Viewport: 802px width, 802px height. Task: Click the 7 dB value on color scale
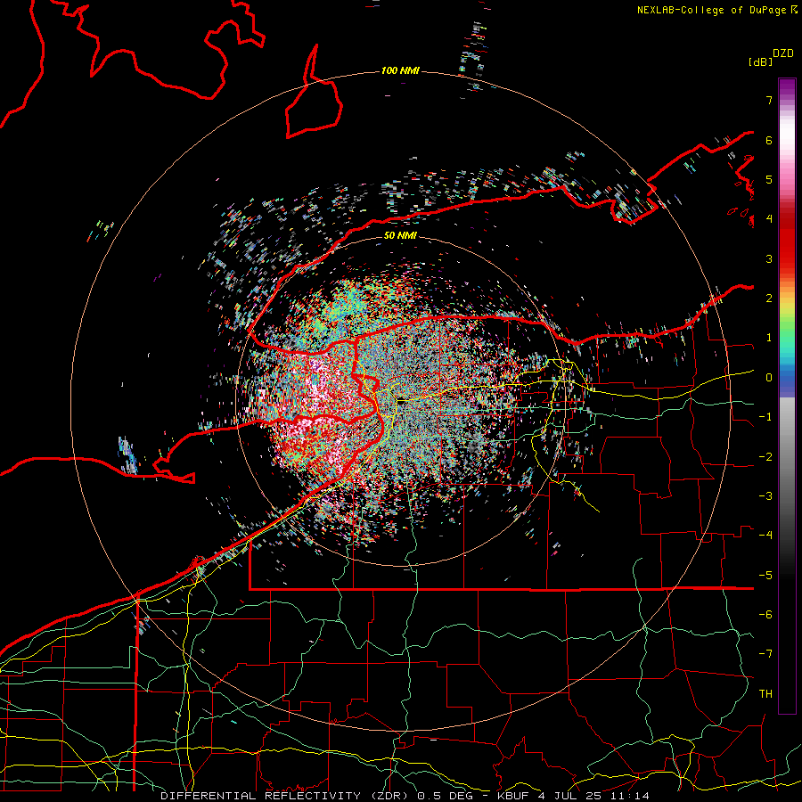(x=769, y=101)
